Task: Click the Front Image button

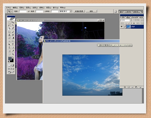Action: (x=79, y=11)
